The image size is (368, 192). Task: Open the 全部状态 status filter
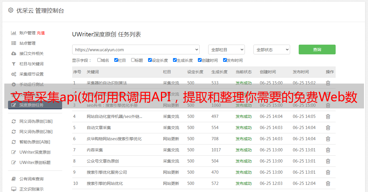271,50
